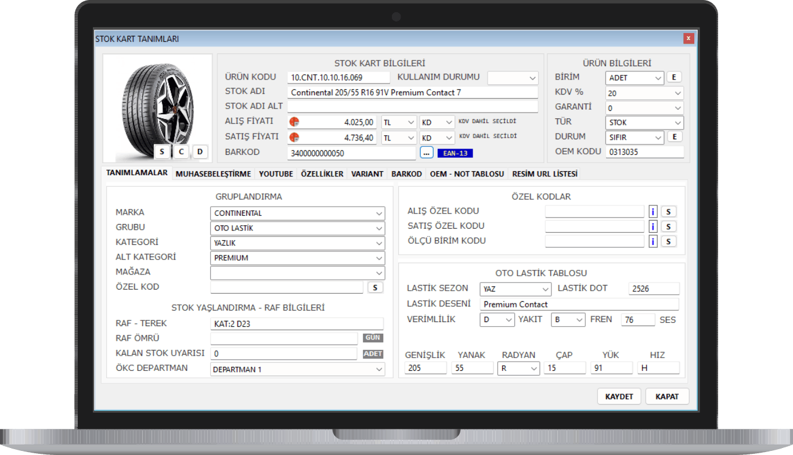Open the VERİMLİLİK dropdown showing D
This screenshot has height=455, width=793.
(x=498, y=320)
